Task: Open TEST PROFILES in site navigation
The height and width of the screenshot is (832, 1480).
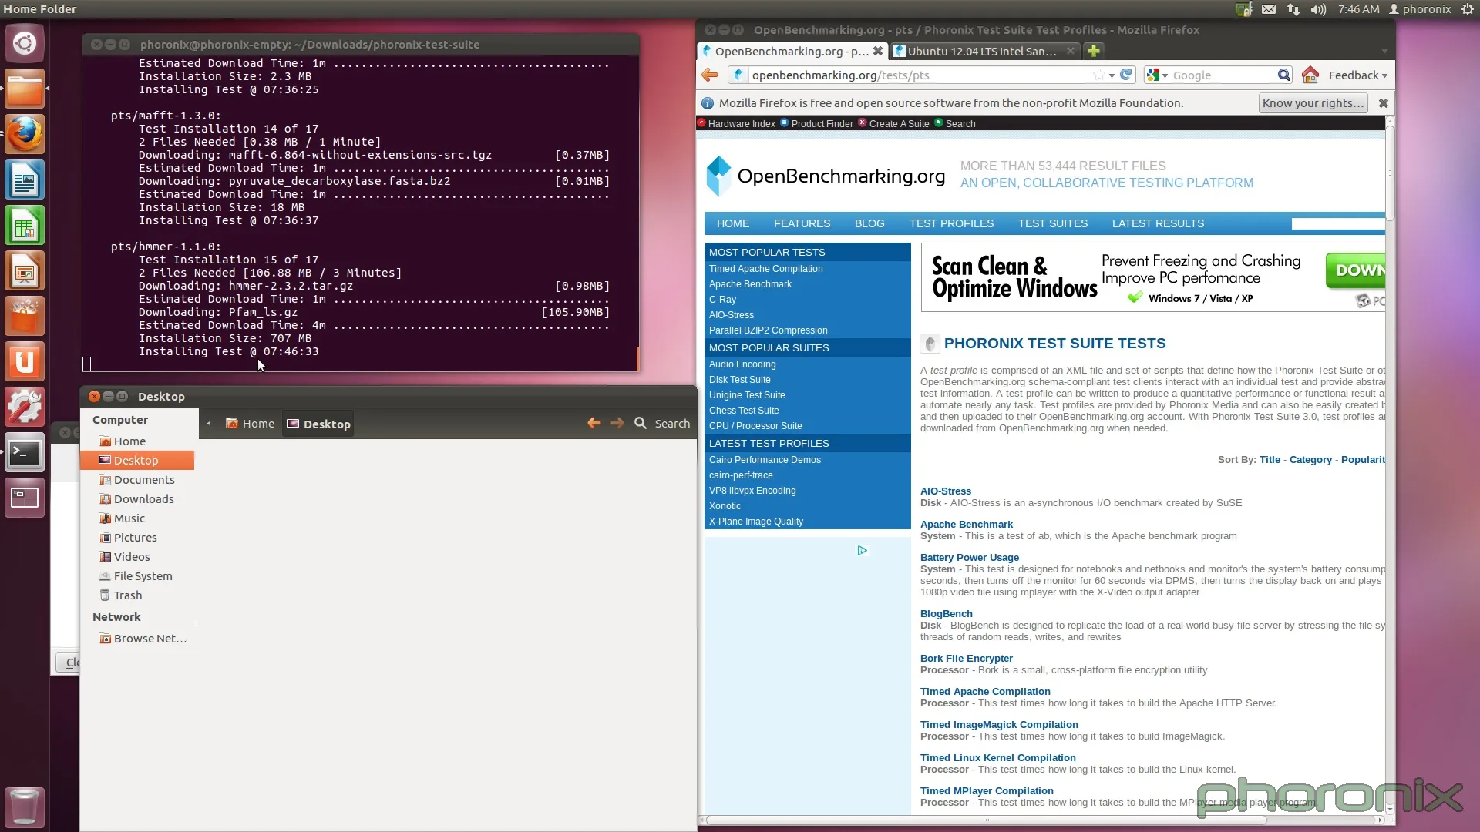Action: coord(951,223)
